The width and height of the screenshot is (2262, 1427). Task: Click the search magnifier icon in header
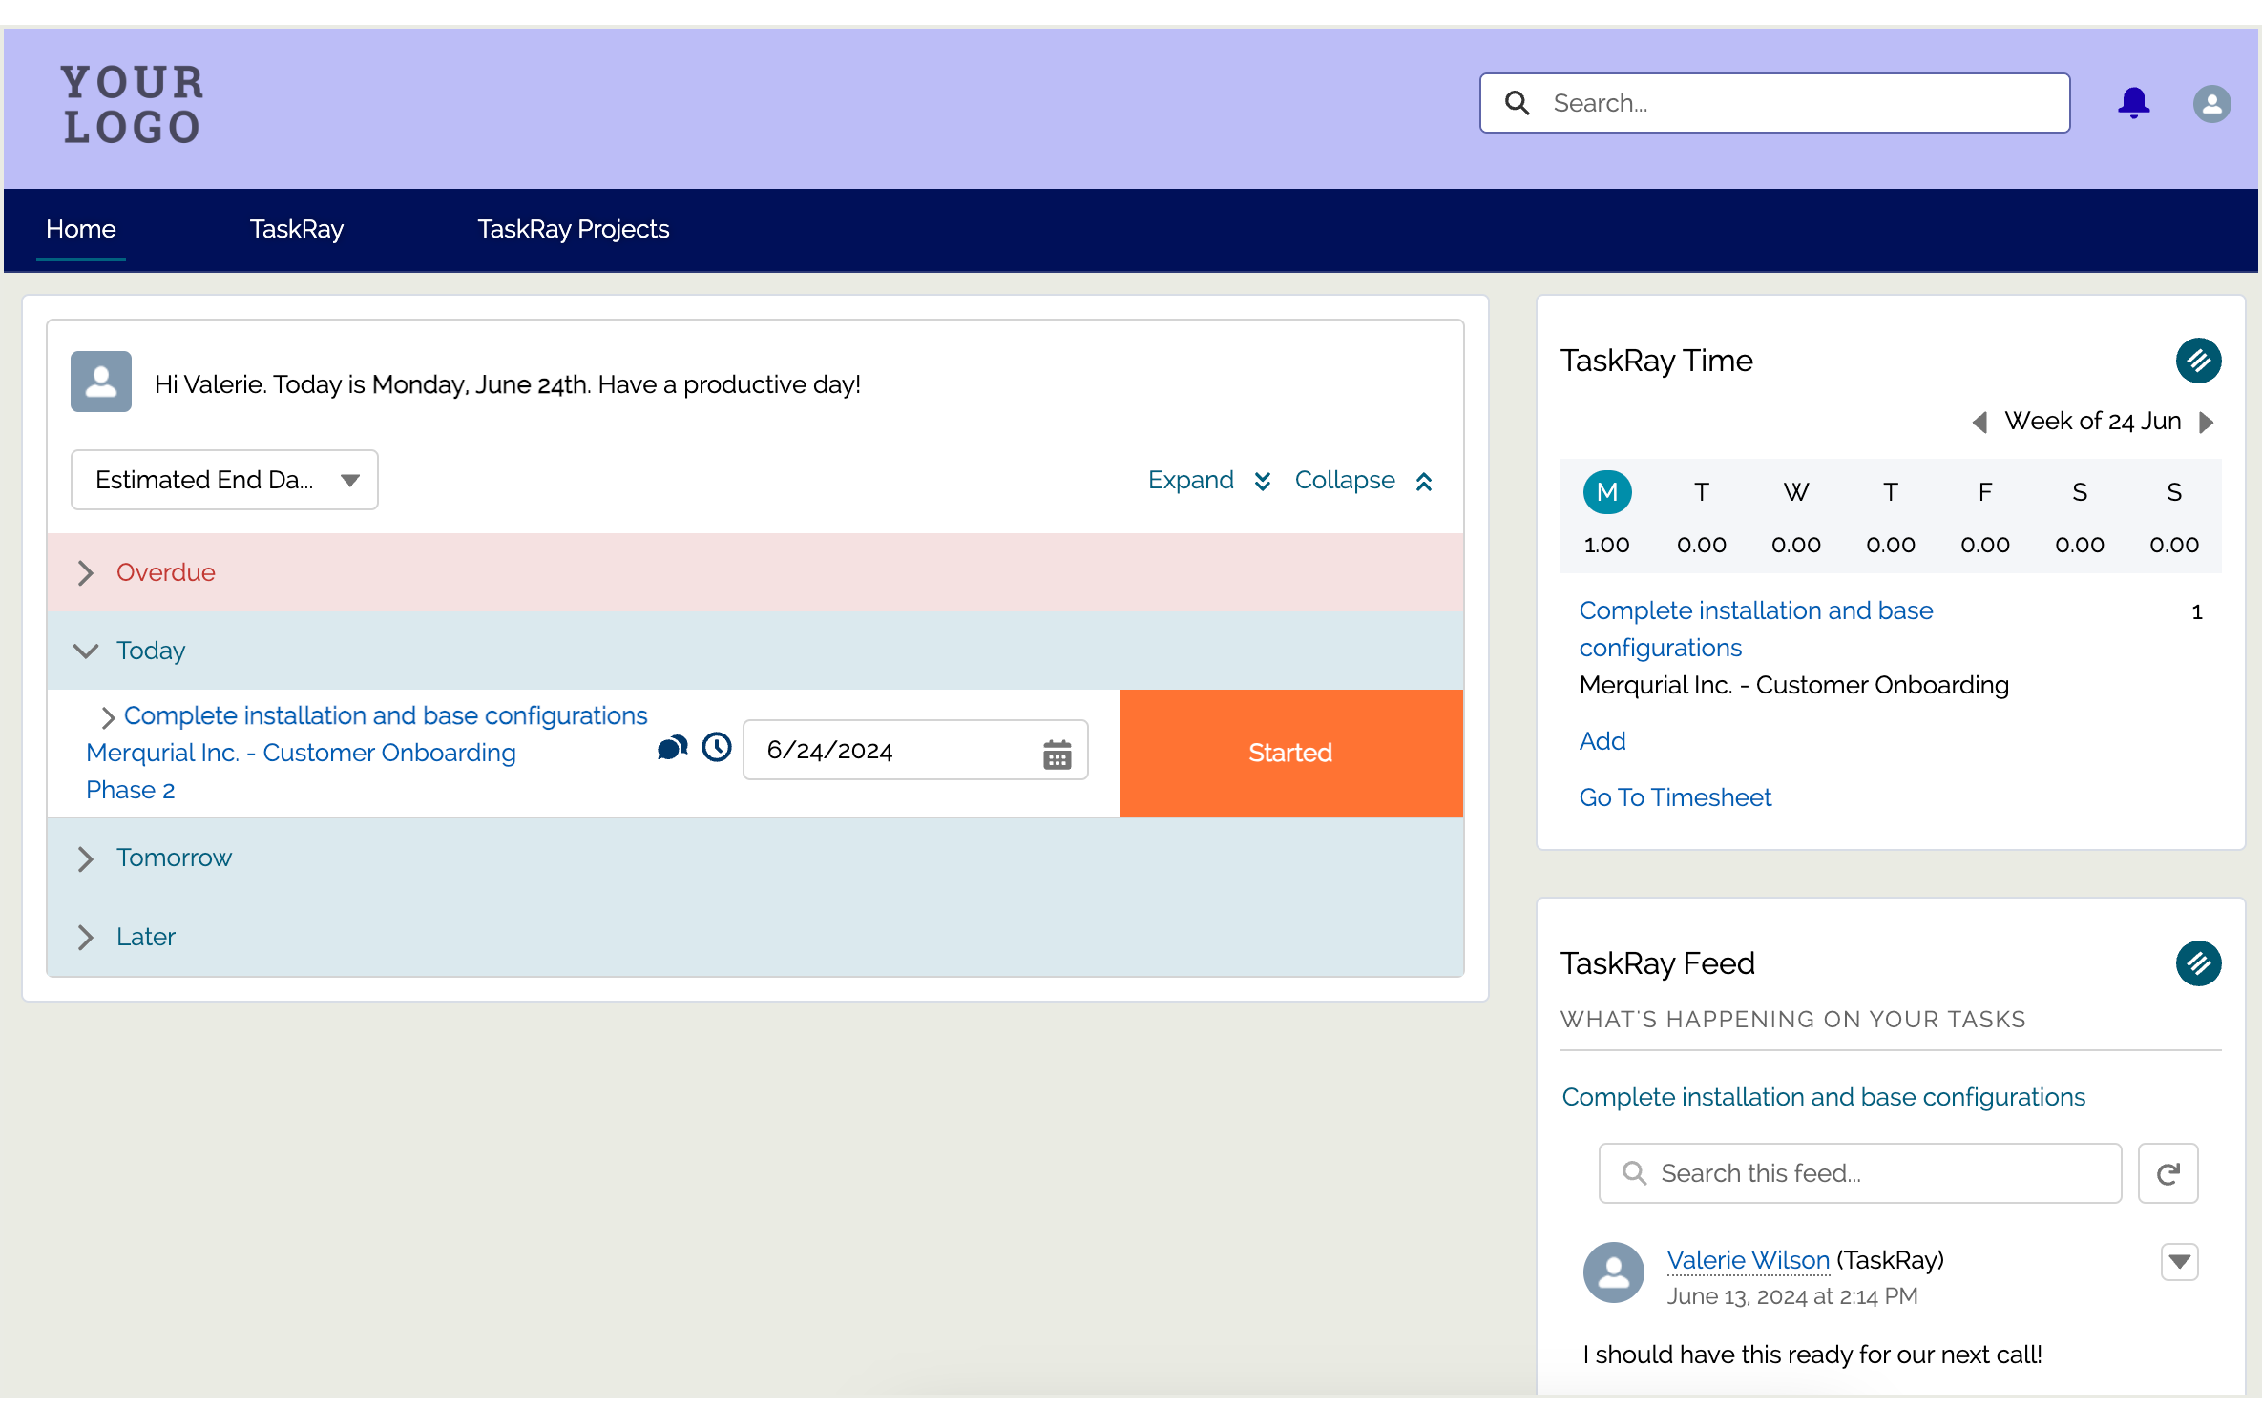[1518, 103]
